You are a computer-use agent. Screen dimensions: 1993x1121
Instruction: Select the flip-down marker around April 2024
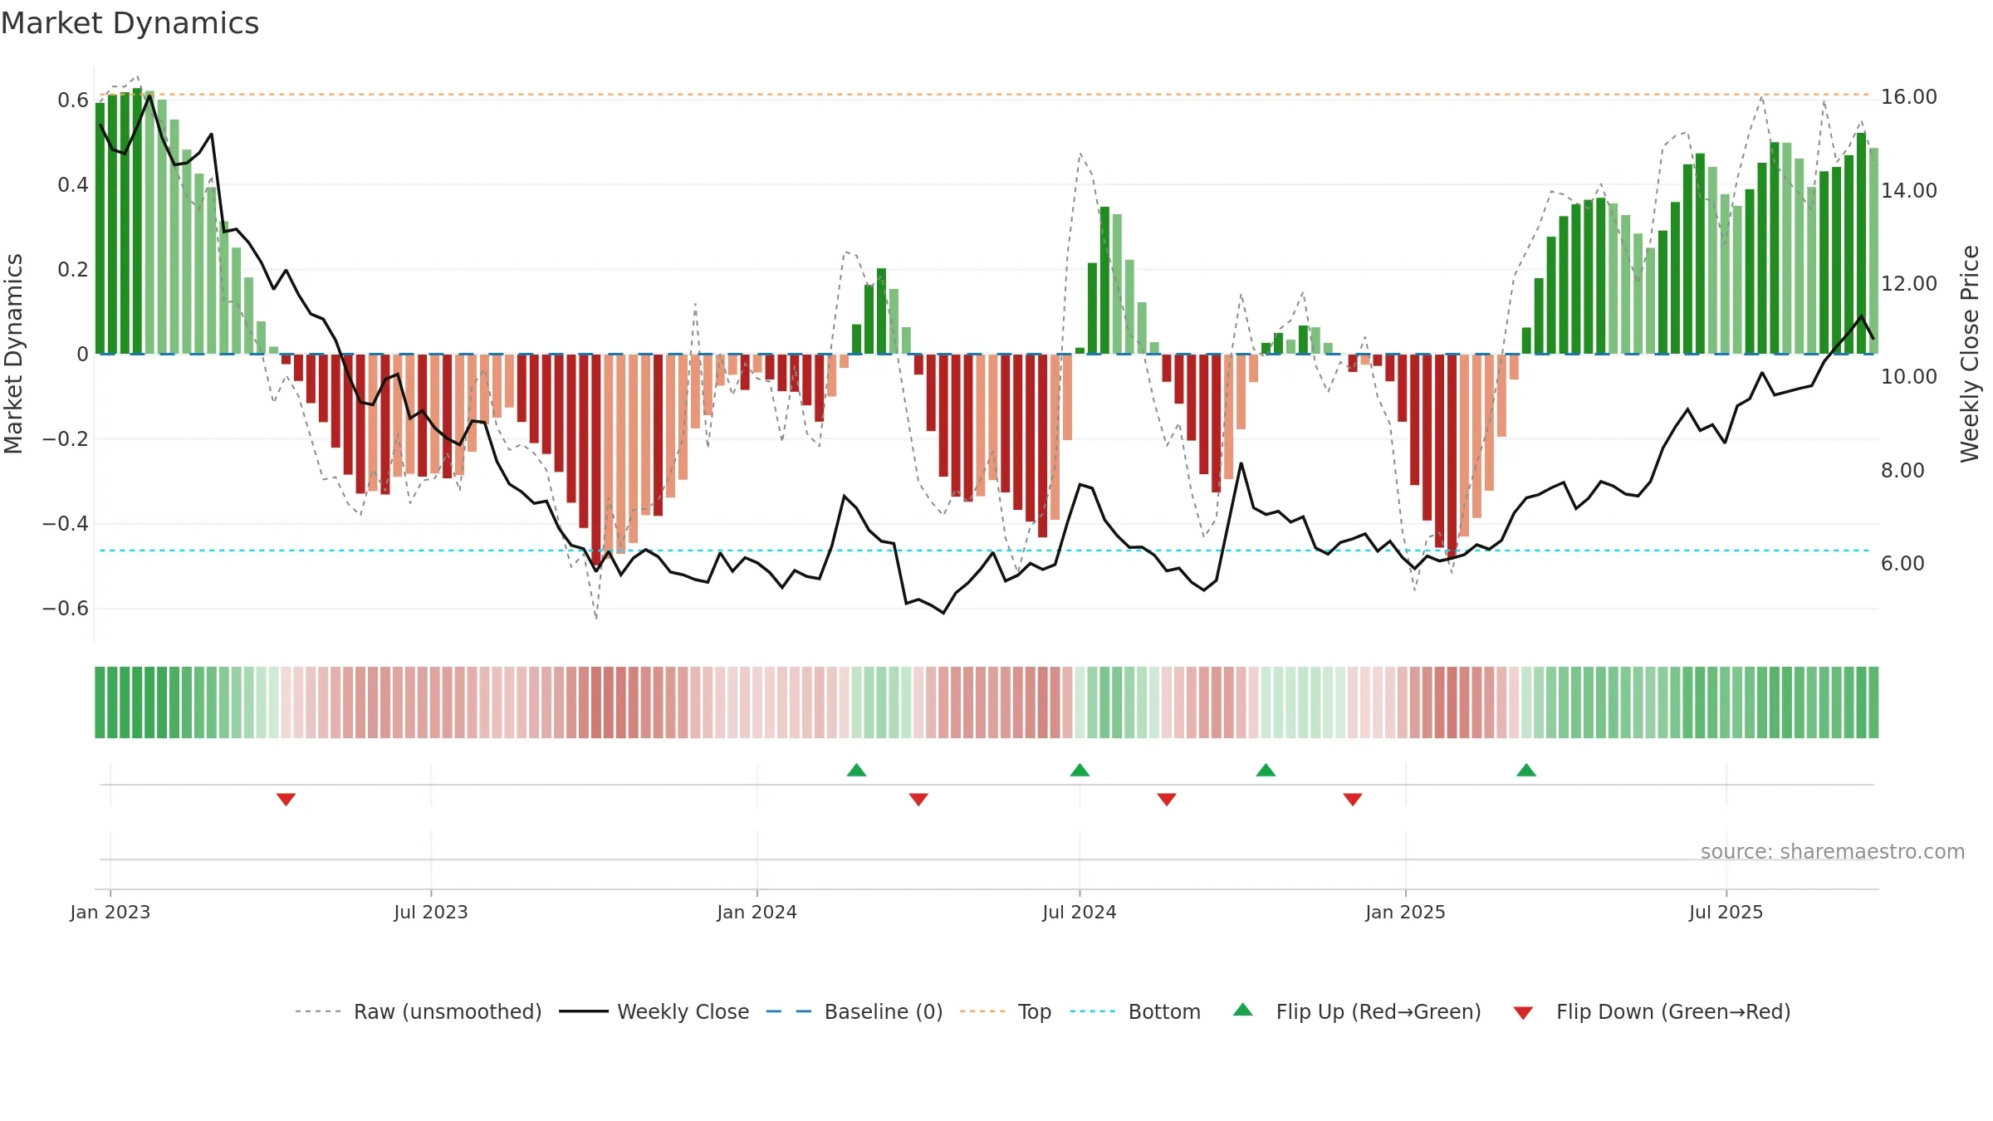pos(918,800)
